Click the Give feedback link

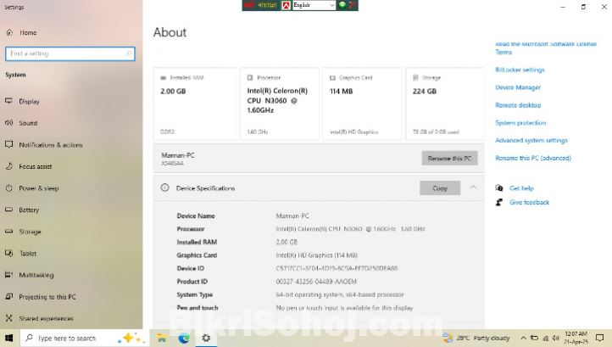pos(529,203)
